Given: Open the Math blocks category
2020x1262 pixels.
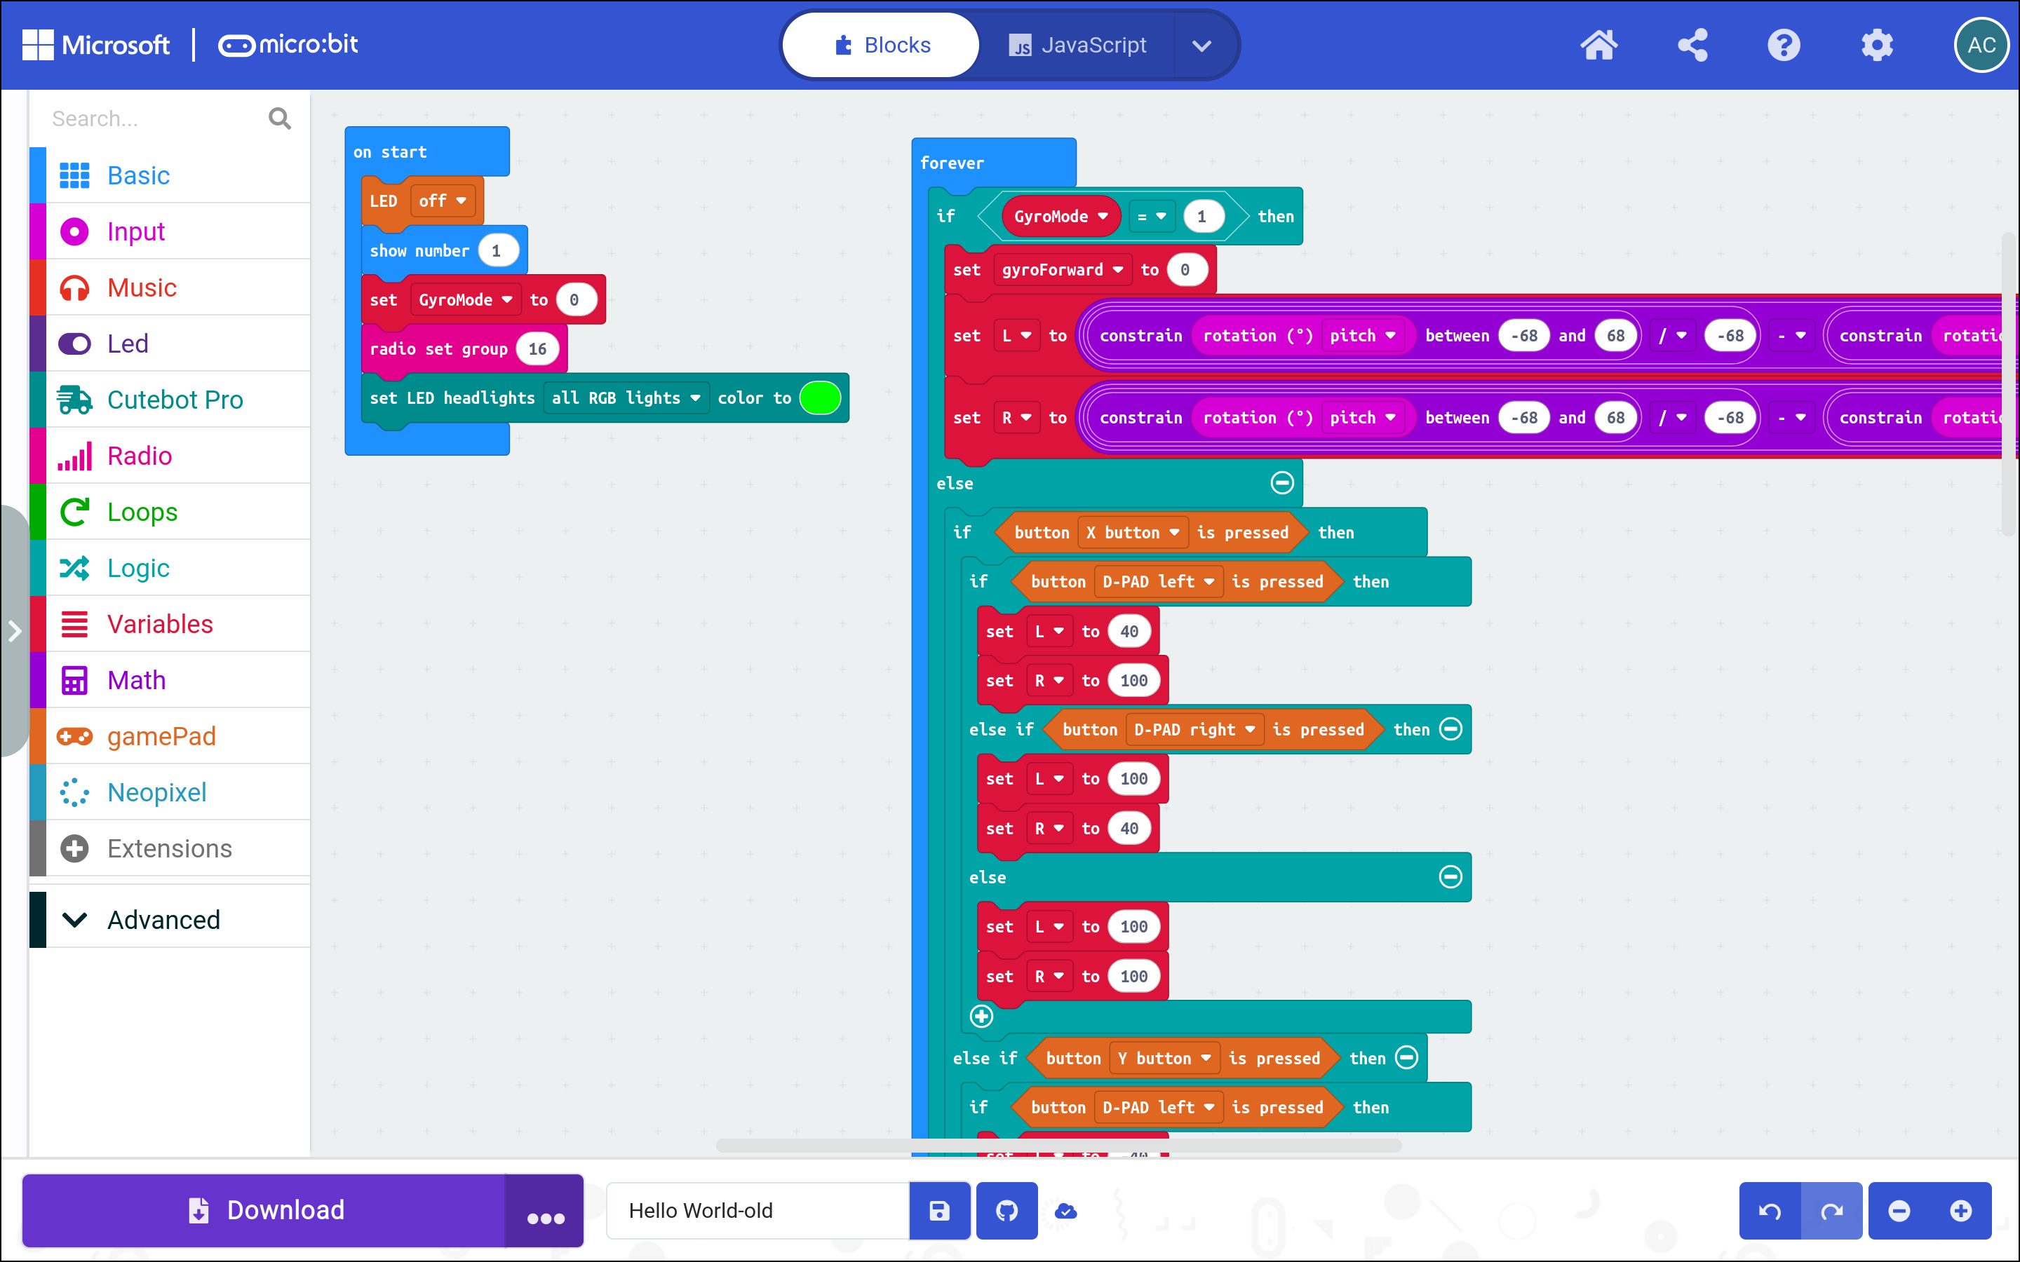Looking at the screenshot, I should tap(170, 679).
